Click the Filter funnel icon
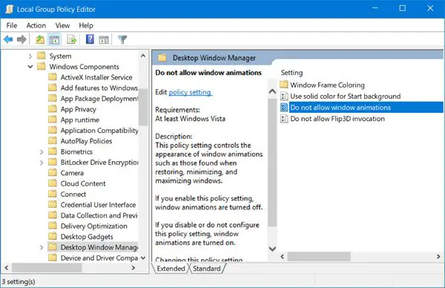The height and width of the screenshot is (288, 445). [x=122, y=39]
